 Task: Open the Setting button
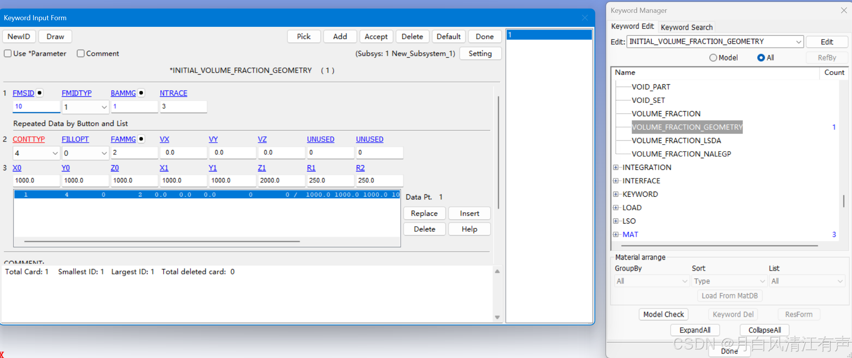tap(480, 54)
